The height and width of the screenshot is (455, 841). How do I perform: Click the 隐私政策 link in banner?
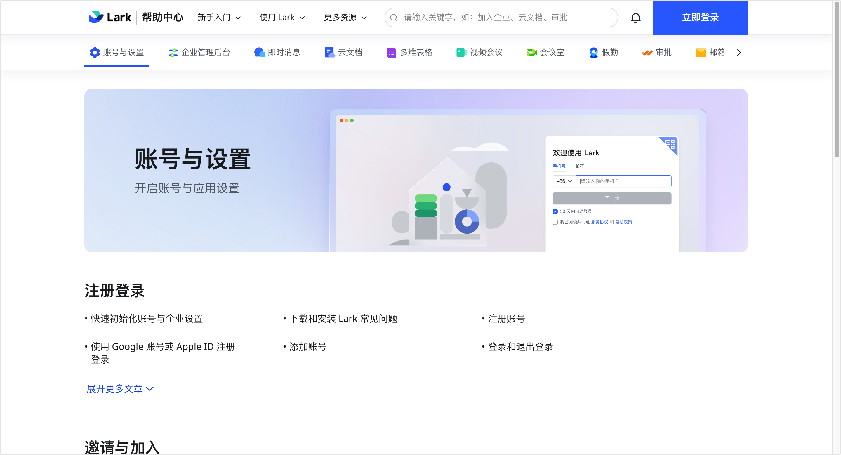623,222
